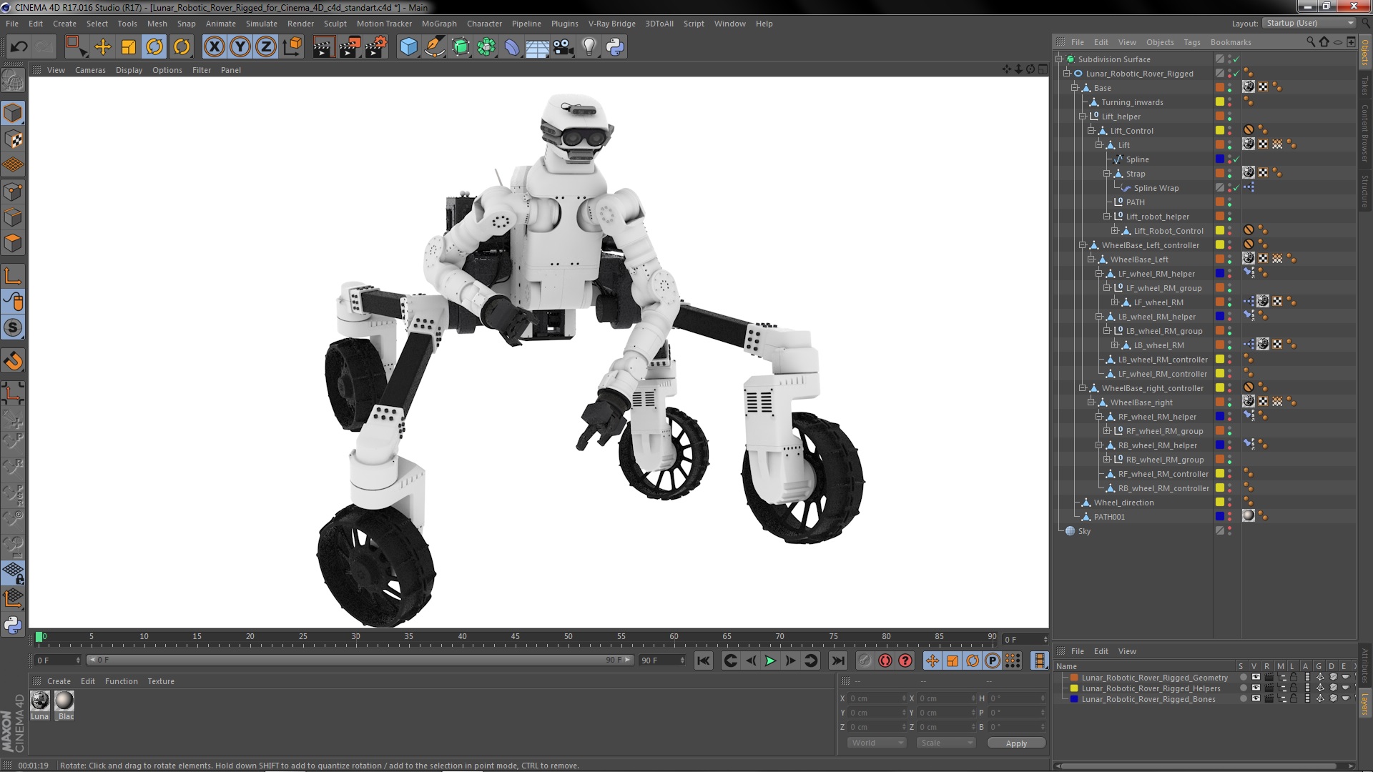Toggle Spline Wrap enable checkmark
Image resolution: width=1373 pixels, height=772 pixels.
click(1236, 188)
